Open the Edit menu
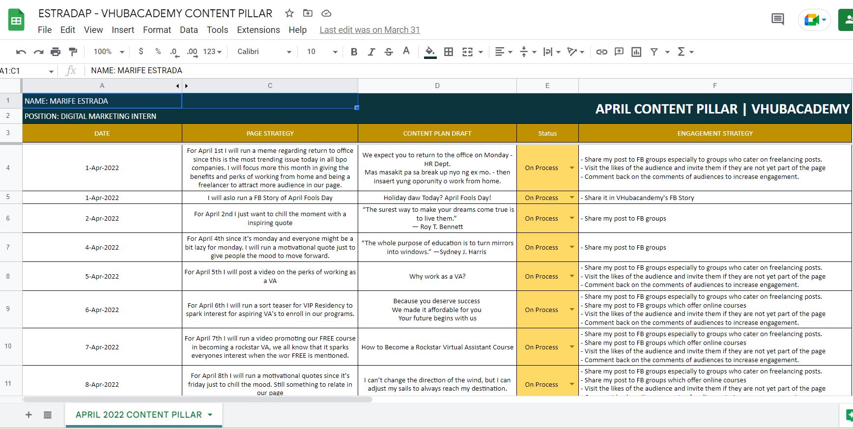Screen dimensions: 853x429 (68, 30)
